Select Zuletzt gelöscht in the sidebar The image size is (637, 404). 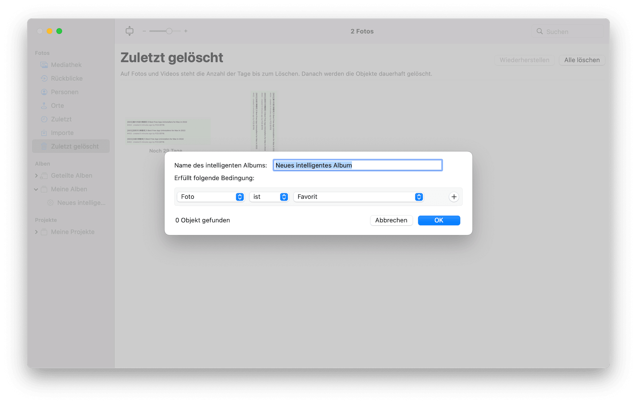pos(71,146)
